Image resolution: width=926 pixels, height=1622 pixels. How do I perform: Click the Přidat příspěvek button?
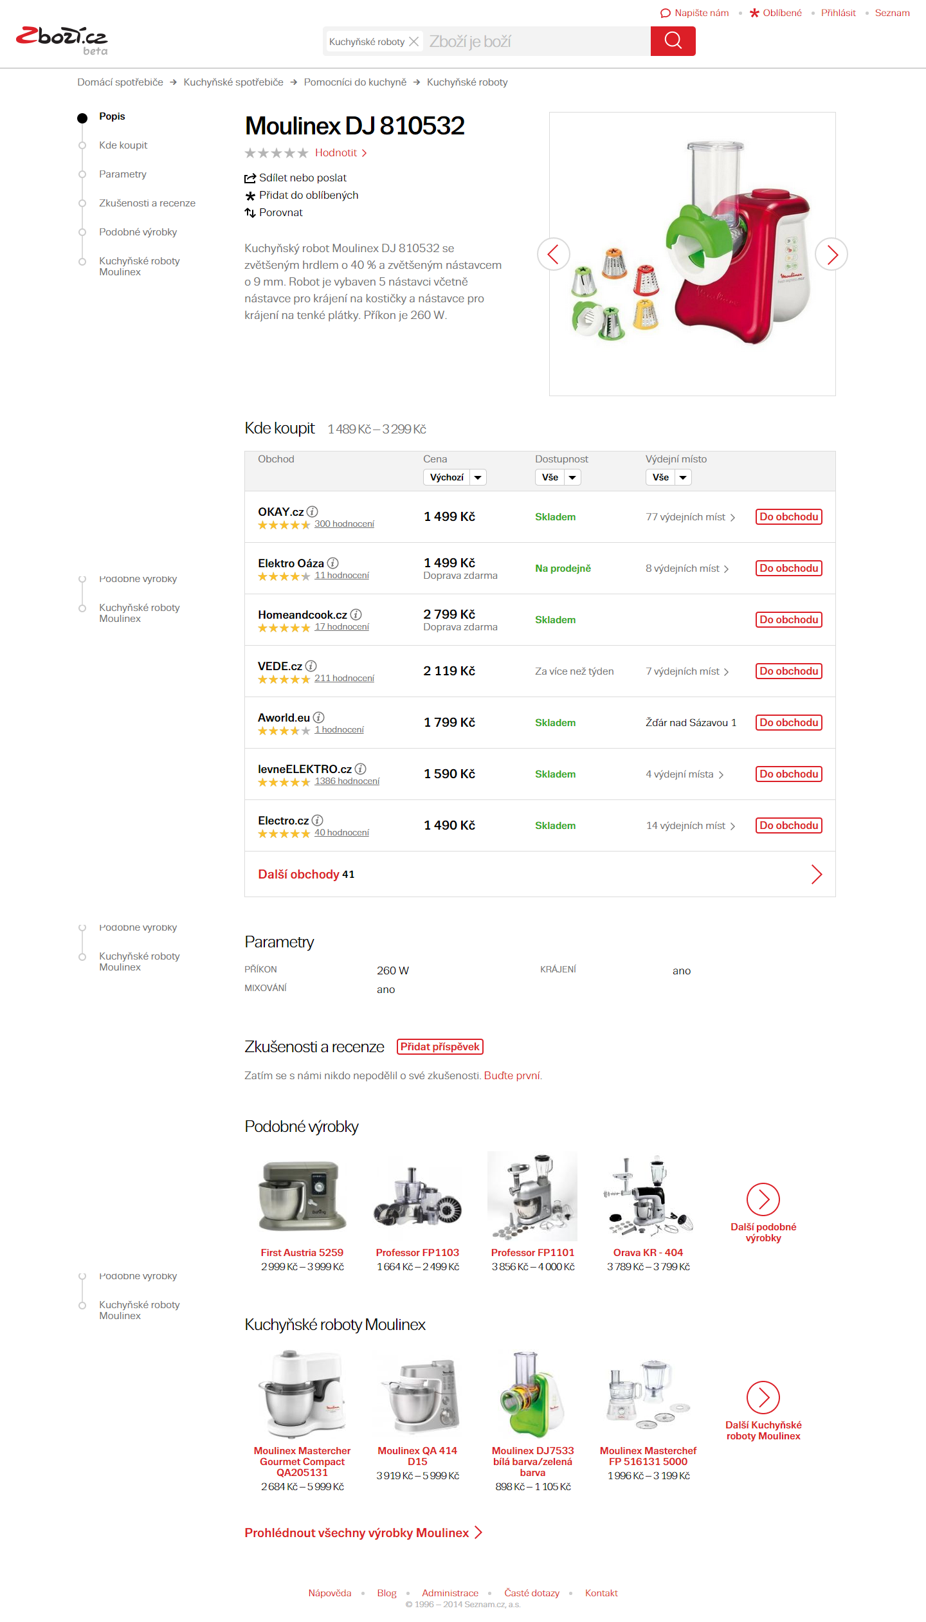440,1047
